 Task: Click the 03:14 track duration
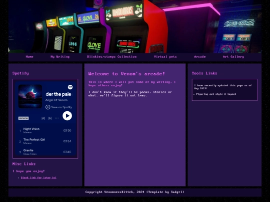point(67,141)
